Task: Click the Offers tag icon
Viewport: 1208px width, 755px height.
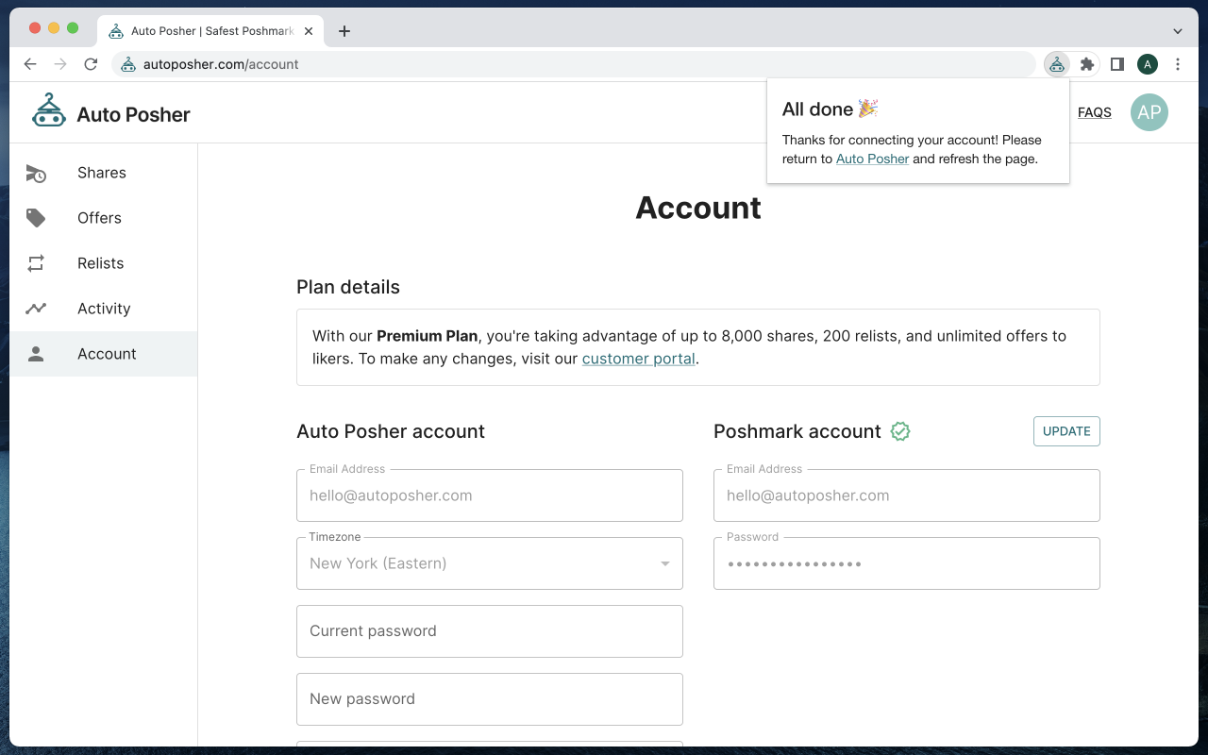Action: pos(36,218)
